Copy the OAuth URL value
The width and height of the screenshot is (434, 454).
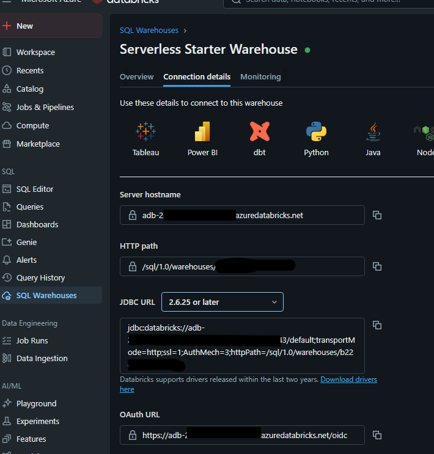pos(377,435)
